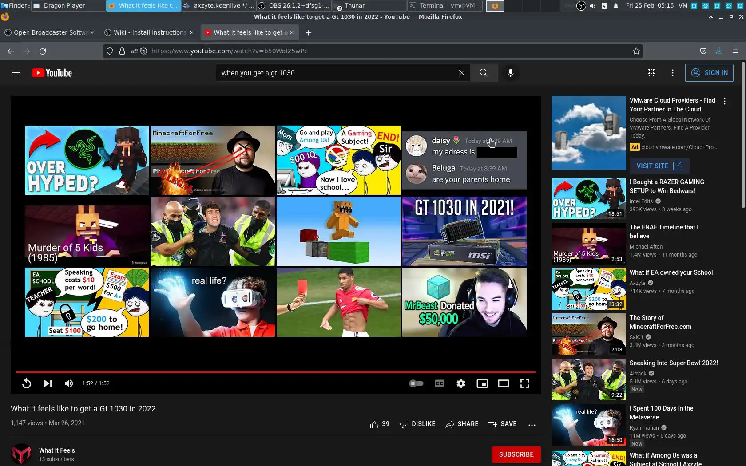Viewport: 746px width, 466px height.
Task: Sign in to YouTube
Action: [709, 73]
